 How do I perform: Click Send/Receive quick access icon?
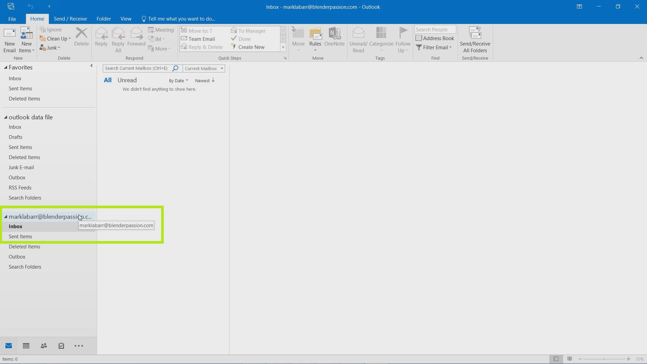[11, 6]
